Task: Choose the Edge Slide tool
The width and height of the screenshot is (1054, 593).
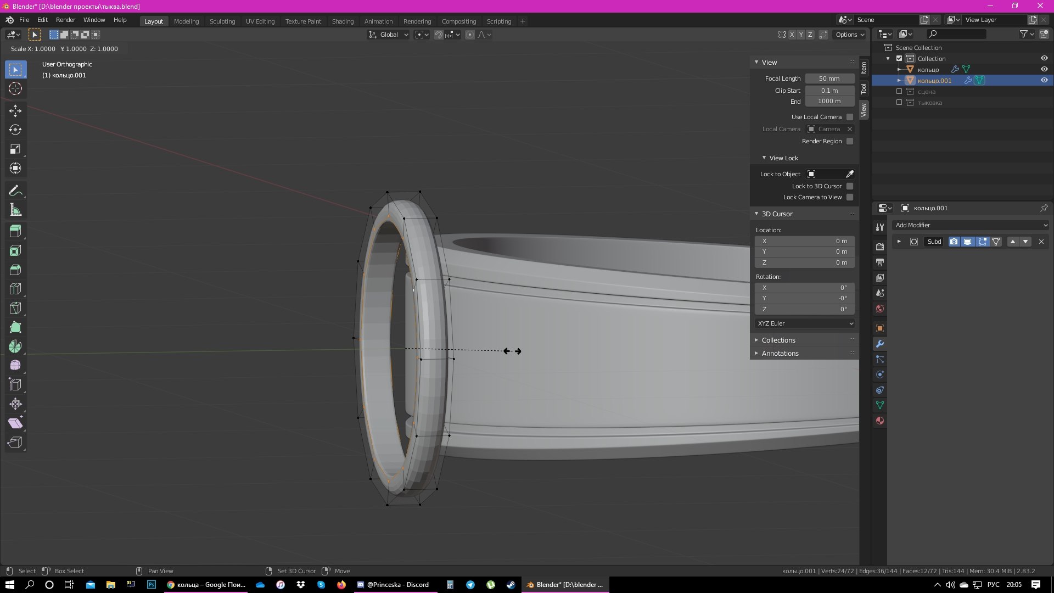Action: coord(15,385)
